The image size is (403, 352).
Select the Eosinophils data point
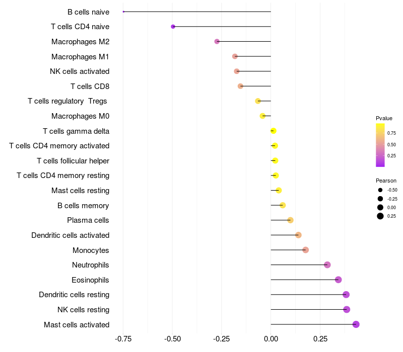click(x=338, y=280)
